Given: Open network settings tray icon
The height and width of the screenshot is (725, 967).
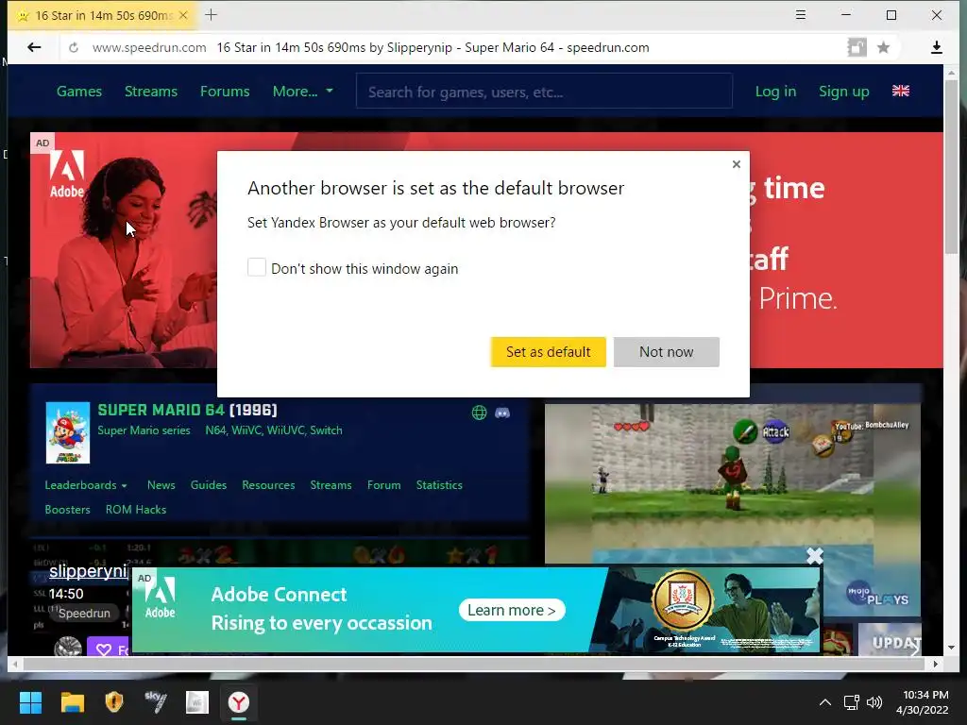Looking at the screenshot, I should tap(852, 702).
